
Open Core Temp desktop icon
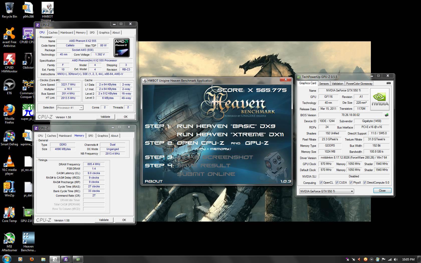[x=9, y=215]
